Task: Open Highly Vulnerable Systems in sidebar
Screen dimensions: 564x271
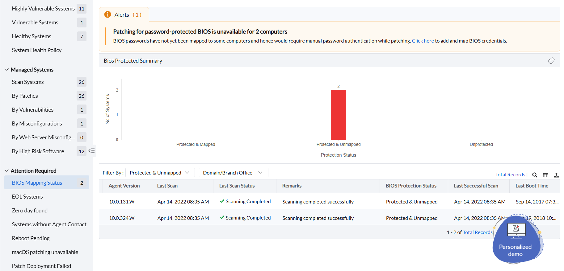Action: pyautogui.click(x=43, y=9)
